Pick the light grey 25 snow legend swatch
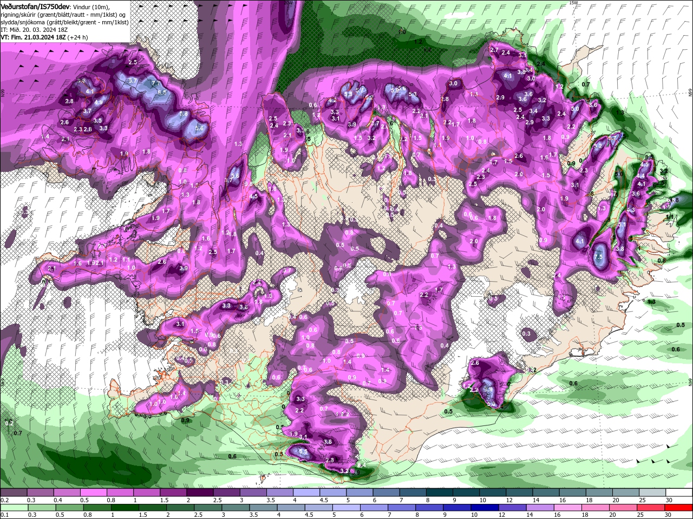 [652, 493]
